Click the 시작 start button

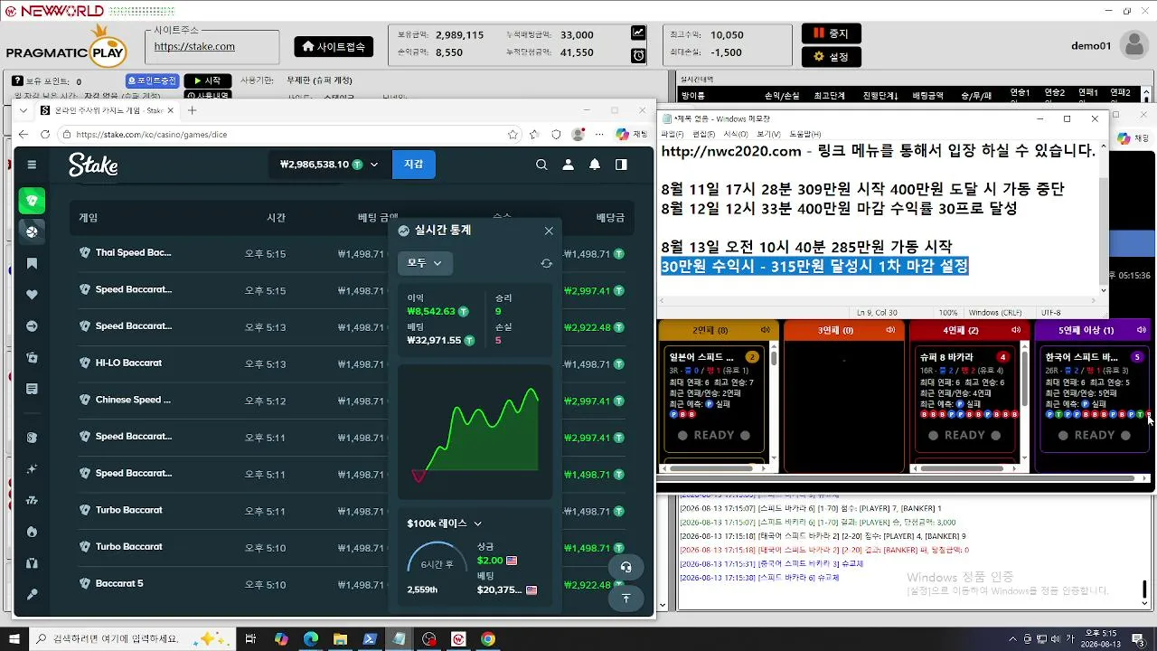(208, 80)
